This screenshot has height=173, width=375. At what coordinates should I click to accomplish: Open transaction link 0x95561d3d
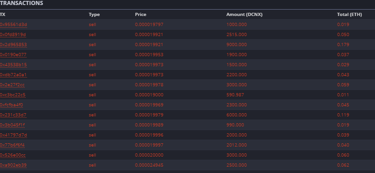pos(13,25)
